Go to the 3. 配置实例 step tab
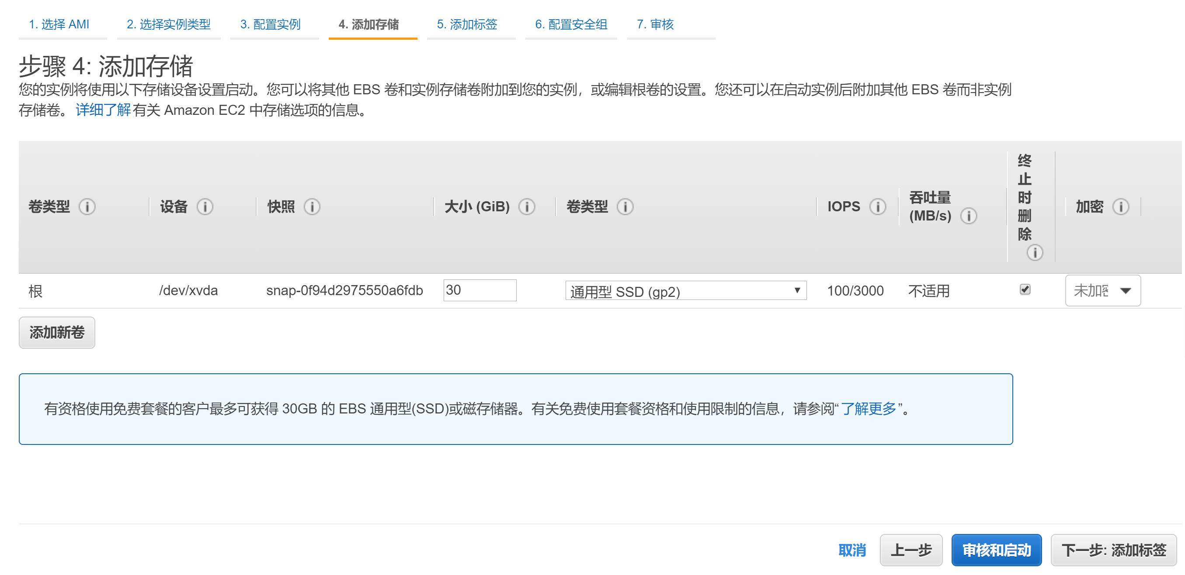Image resolution: width=1185 pixels, height=575 pixels. point(270,24)
